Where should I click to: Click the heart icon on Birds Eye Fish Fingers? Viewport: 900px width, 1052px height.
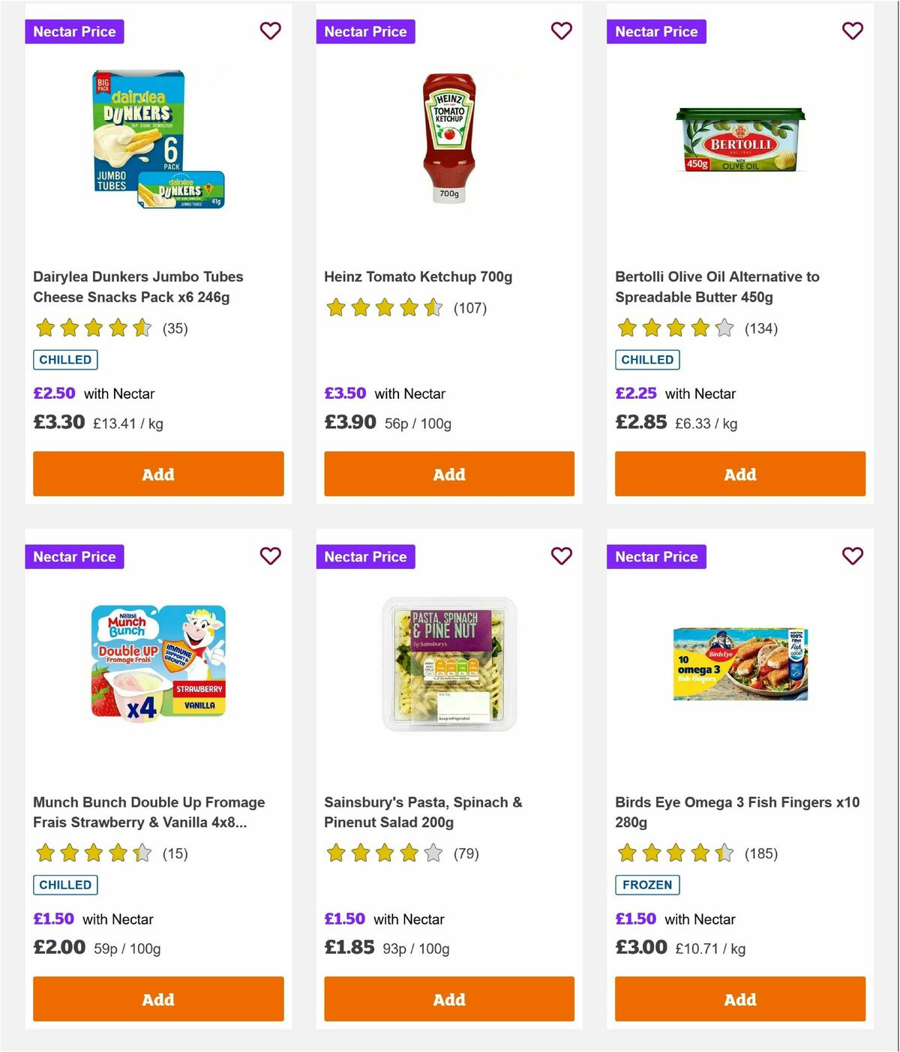pyautogui.click(x=852, y=556)
